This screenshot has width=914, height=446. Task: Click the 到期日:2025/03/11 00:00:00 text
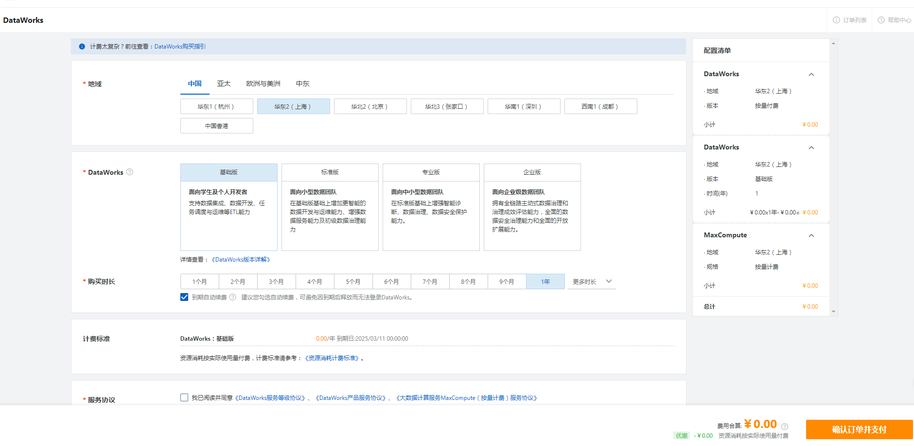[x=372, y=339]
